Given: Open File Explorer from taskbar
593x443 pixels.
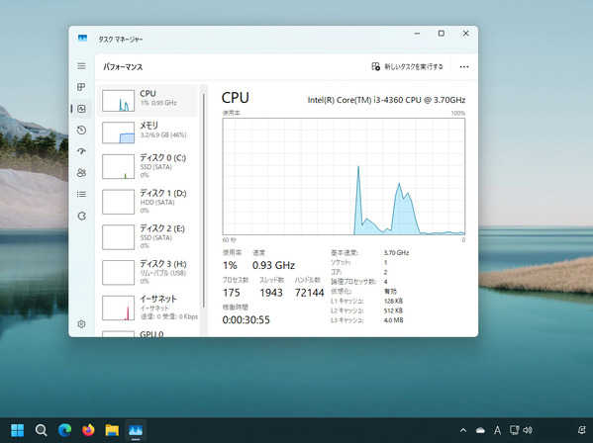Looking at the screenshot, I should 112,430.
